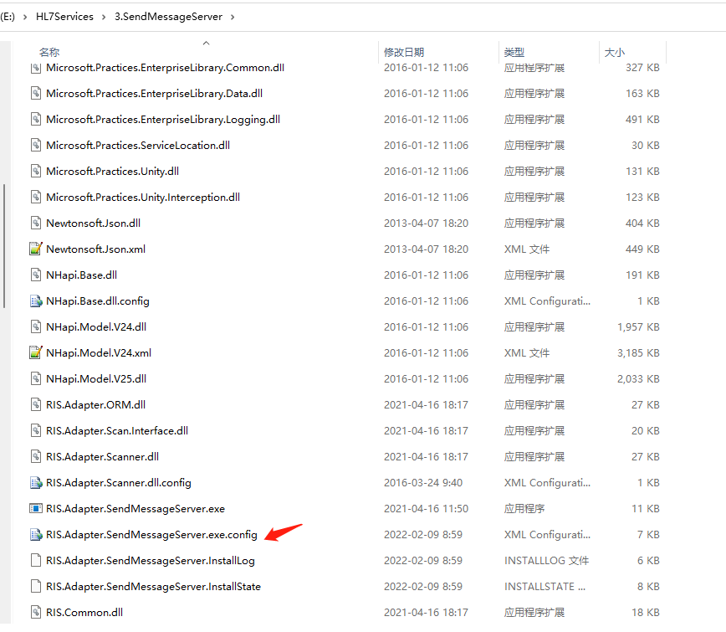
Task: Select the Microsoft.Practices.EnterpriseLibrary.Logging.dll file name
Action: pos(163,120)
